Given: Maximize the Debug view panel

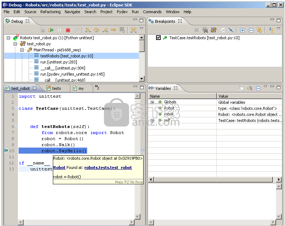Looking at the screenshot, I should pyautogui.click(x=141, y=20).
